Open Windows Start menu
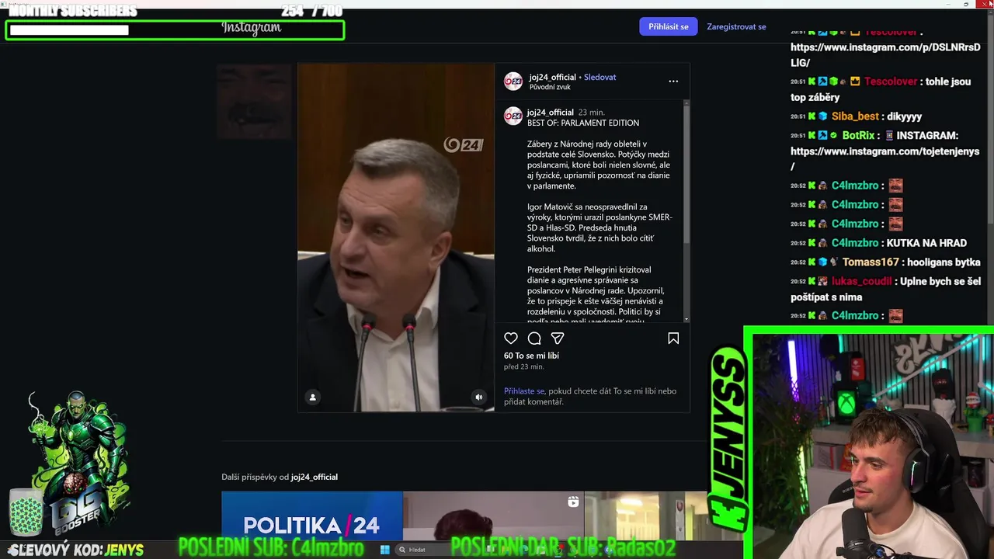The height and width of the screenshot is (559, 994). point(384,550)
